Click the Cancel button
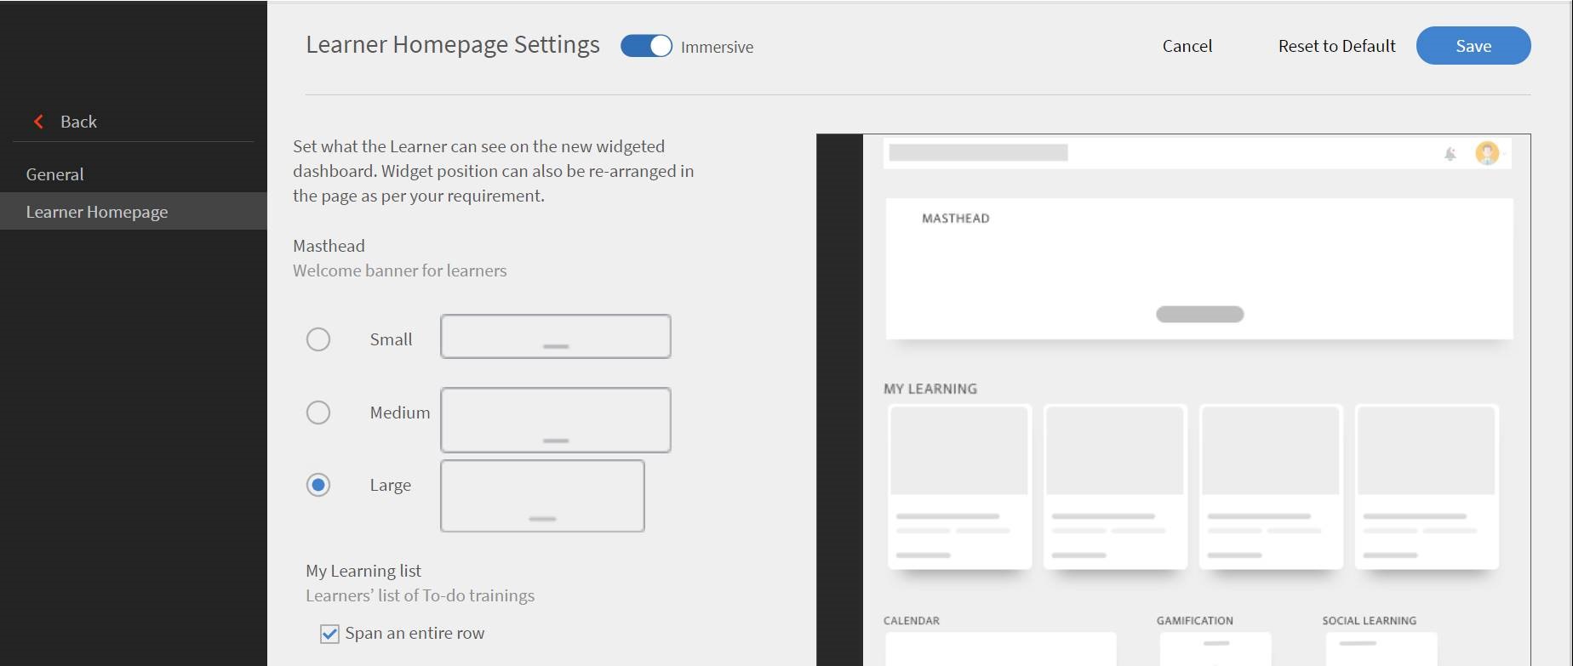Image resolution: width=1573 pixels, height=666 pixels. [1187, 46]
